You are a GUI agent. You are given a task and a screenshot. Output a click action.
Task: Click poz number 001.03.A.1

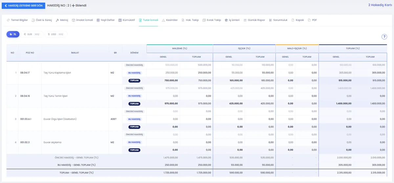pos(26,119)
